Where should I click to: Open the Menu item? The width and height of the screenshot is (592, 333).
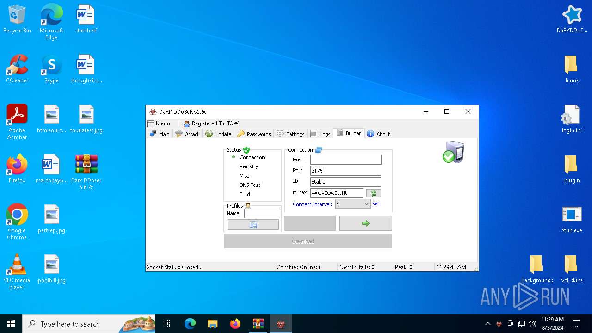pyautogui.click(x=159, y=123)
